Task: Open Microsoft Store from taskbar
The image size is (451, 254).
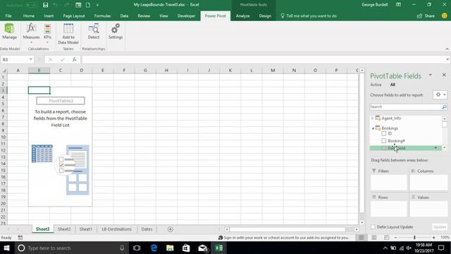Action: [x=186, y=248]
